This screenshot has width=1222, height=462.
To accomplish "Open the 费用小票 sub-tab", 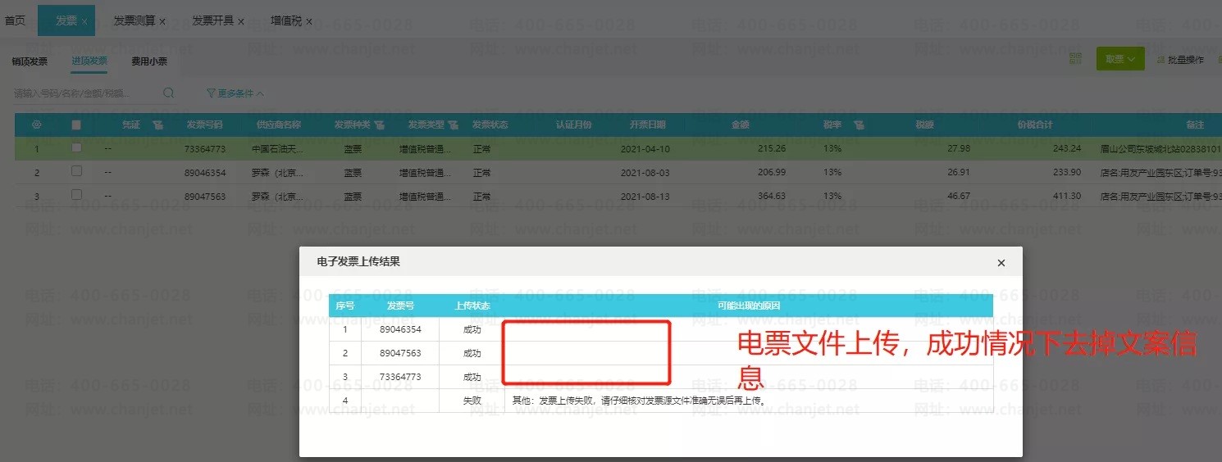I will (149, 61).
